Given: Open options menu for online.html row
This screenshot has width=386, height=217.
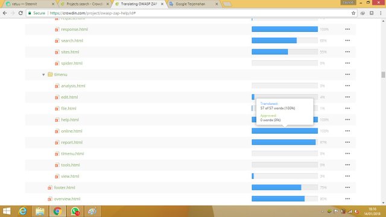Looking at the screenshot, I should pyautogui.click(x=347, y=131).
